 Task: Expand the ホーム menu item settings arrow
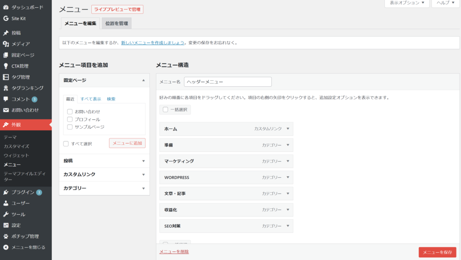pos(288,129)
